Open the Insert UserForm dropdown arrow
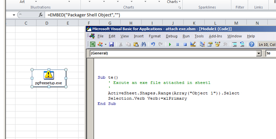This screenshot has height=139, width=276. (105, 44)
